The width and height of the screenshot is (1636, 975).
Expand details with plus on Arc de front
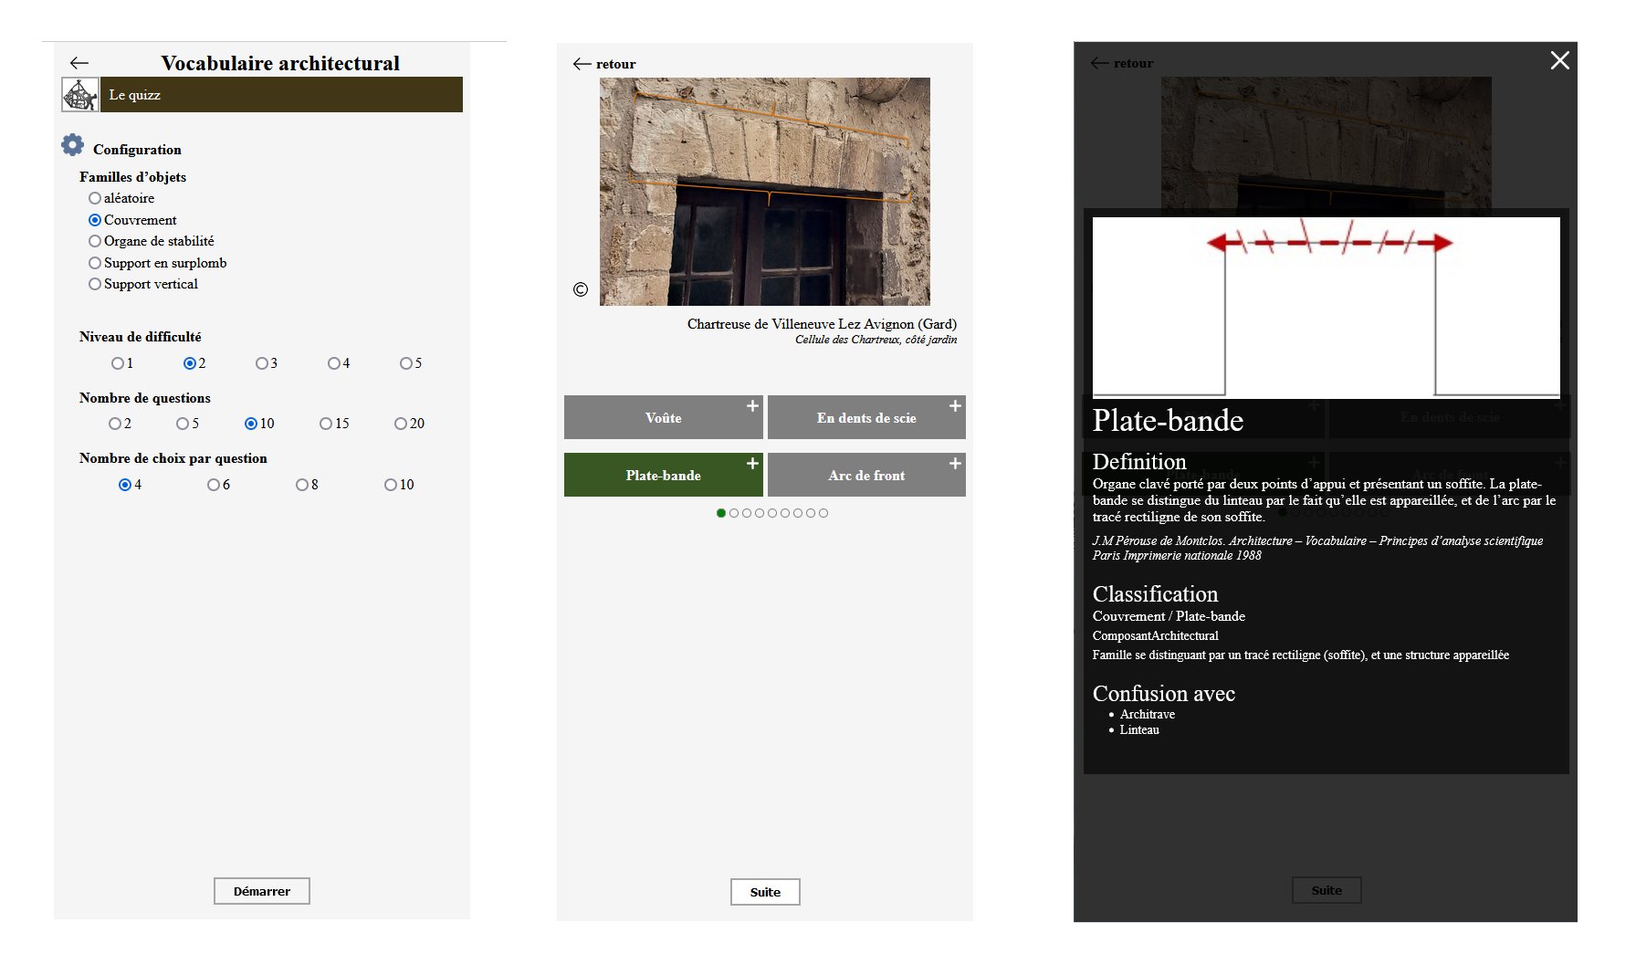click(x=955, y=463)
